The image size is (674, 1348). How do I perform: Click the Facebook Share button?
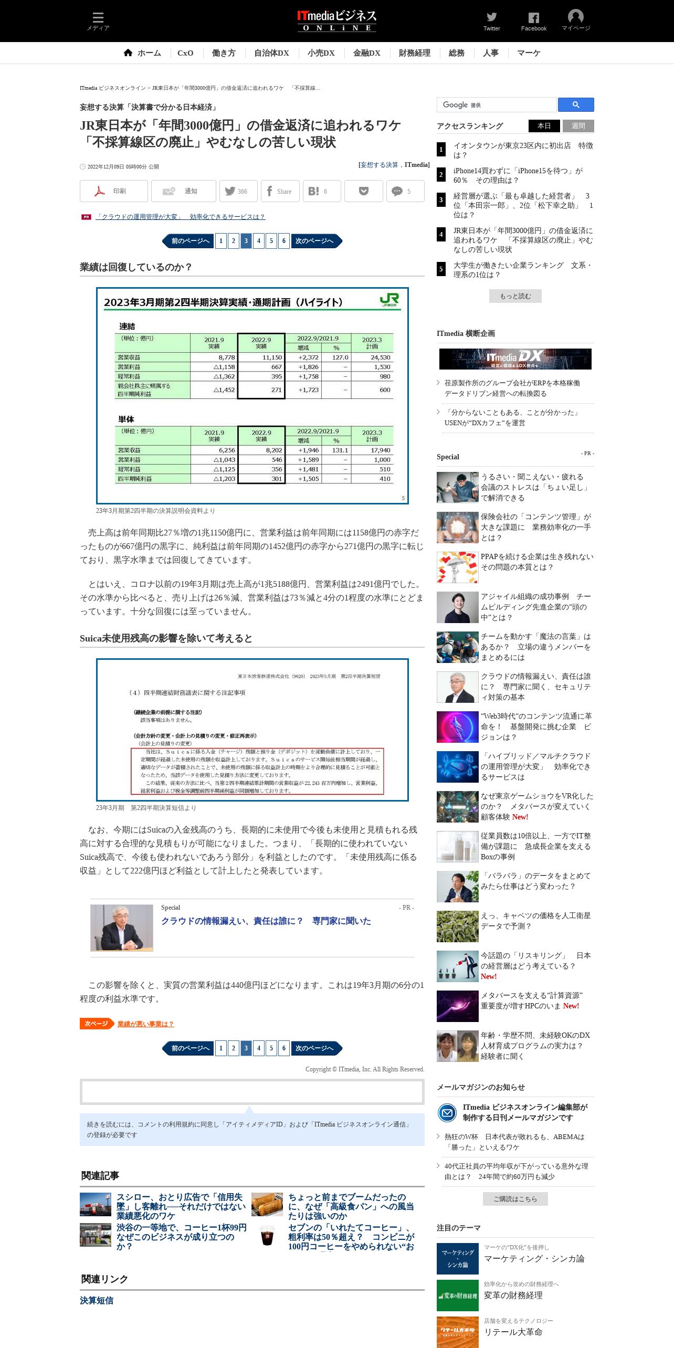[280, 191]
